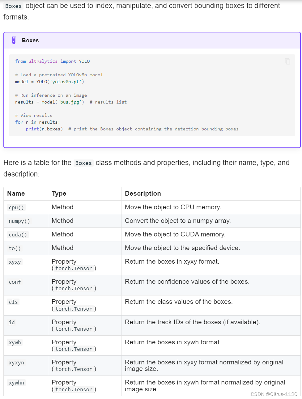Click the print(r.boxes) line in the code
This screenshot has height=399, width=302.
[44, 129]
